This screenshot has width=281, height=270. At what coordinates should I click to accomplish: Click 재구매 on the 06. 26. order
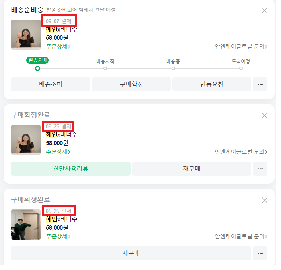[191, 169]
